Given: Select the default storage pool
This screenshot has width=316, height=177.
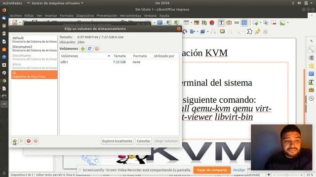Looking at the screenshot, I should 34,39.
